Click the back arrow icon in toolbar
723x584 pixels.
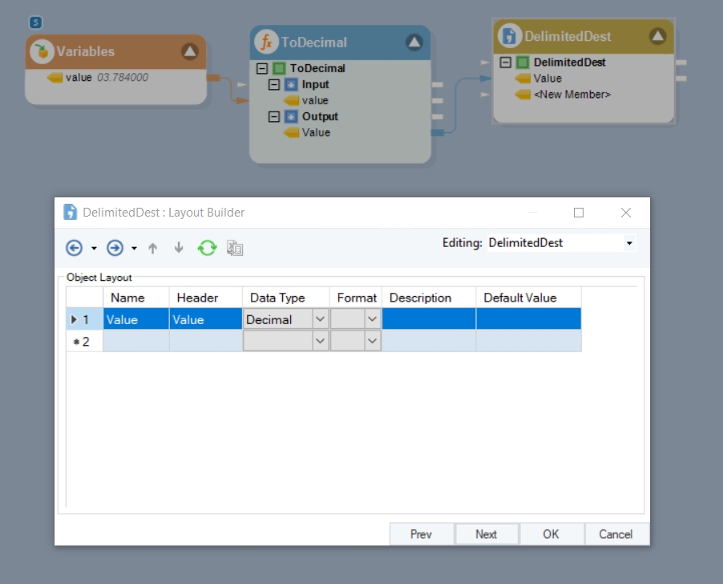74,249
